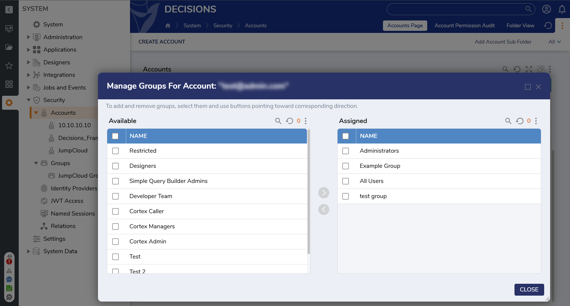570x306 pixels.
Task: Switch to Account Permission Audit tab
Action: [464, 26]
